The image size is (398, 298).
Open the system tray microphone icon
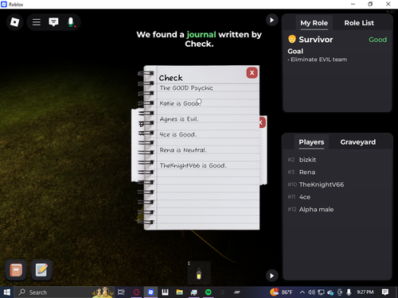coord(349,292)
